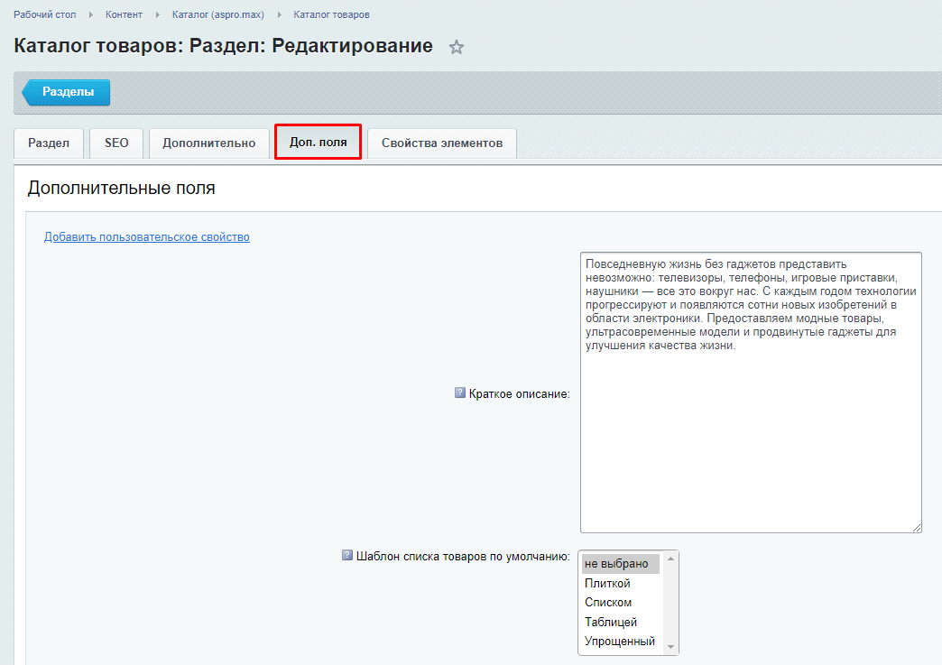Click Шаблон списка товаров по умолчанию label
The height and width of the screenshot is (665, 942).
(463, 556)
